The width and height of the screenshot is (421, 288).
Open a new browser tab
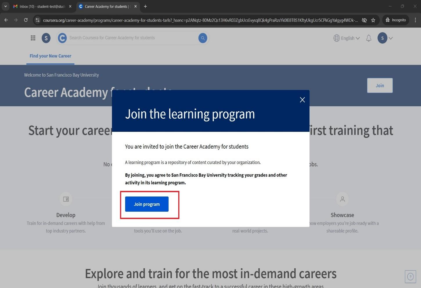tap(145, 6)
